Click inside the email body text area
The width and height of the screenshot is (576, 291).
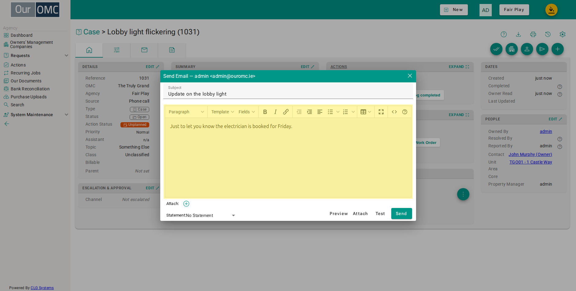click(288, 157)
